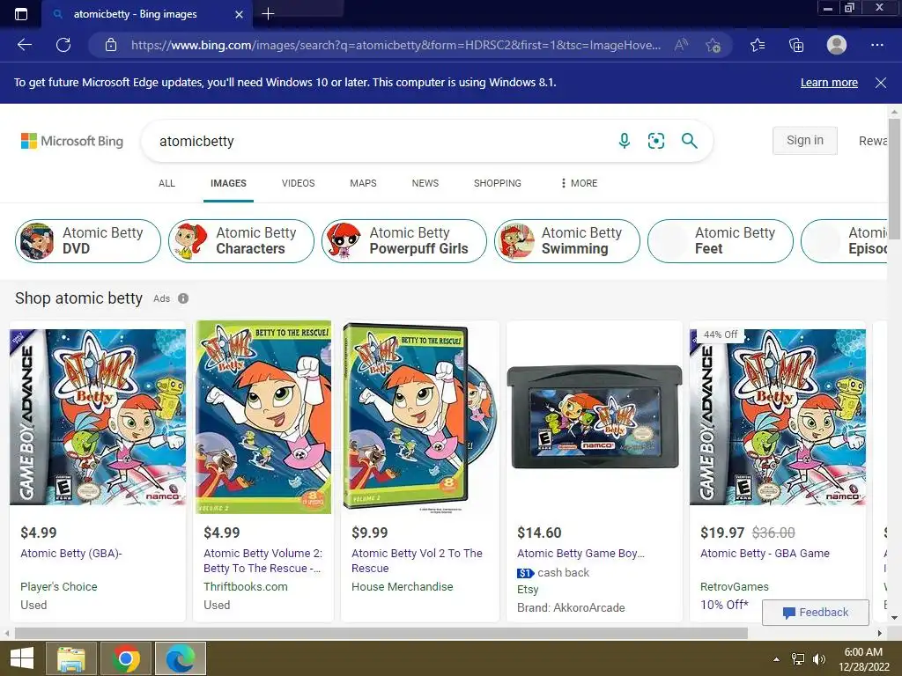
Task: Open Edge Settings and more menu
Action: coord(877,45)
